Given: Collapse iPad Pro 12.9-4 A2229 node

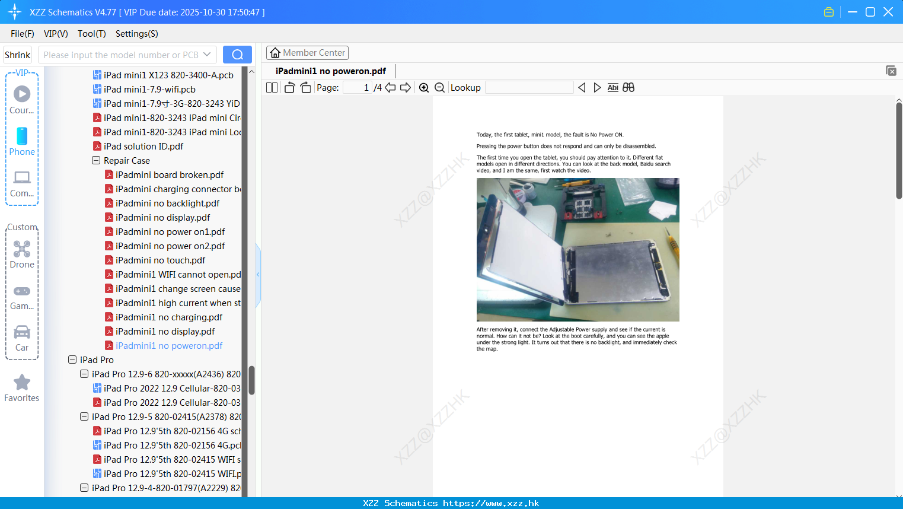Looking at the screenshot, I should [x=84, y=488].
